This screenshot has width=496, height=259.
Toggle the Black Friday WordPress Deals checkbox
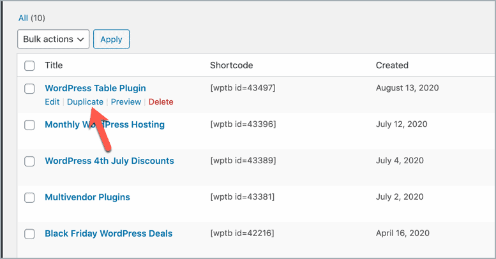(x=29, y=234)
